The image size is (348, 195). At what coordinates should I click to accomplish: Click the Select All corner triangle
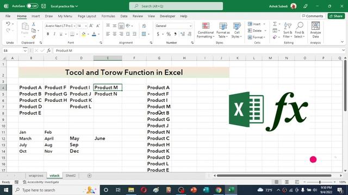(4, 58)
